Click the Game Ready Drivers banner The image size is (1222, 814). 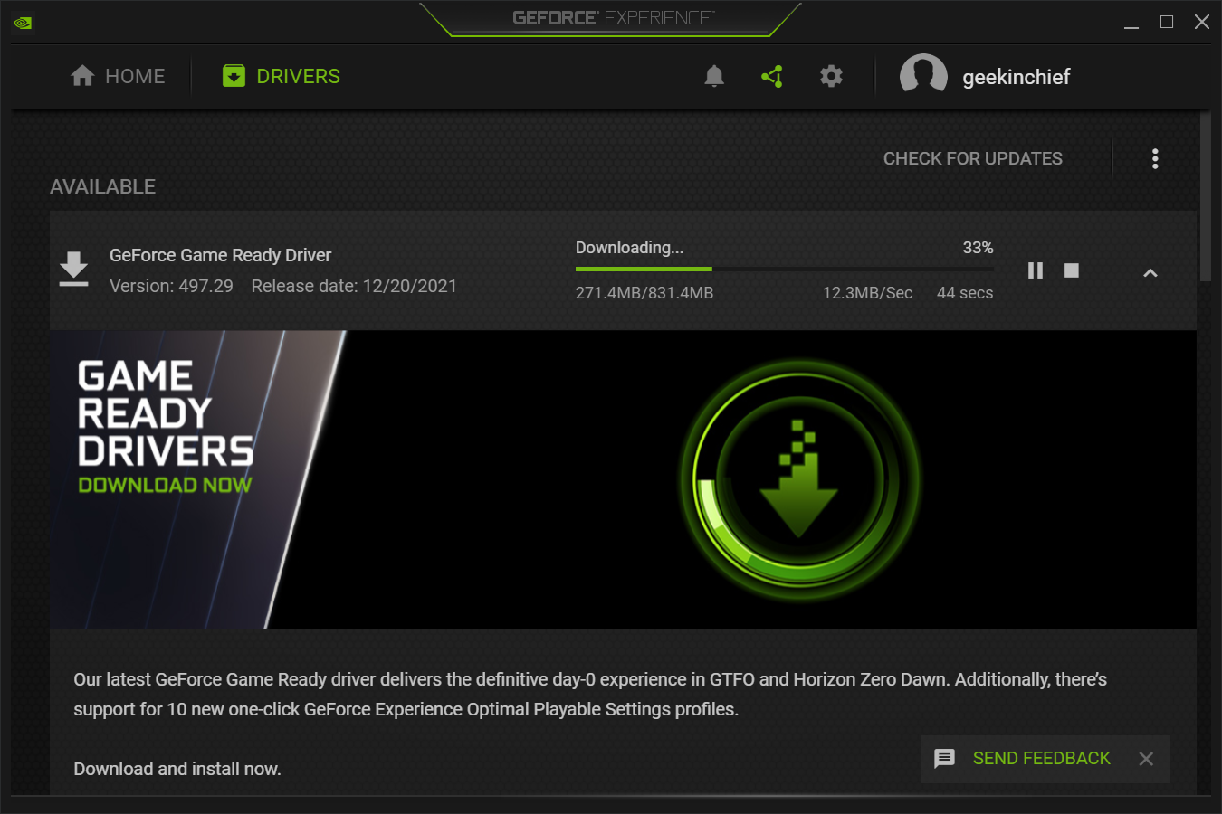[623, 479]
